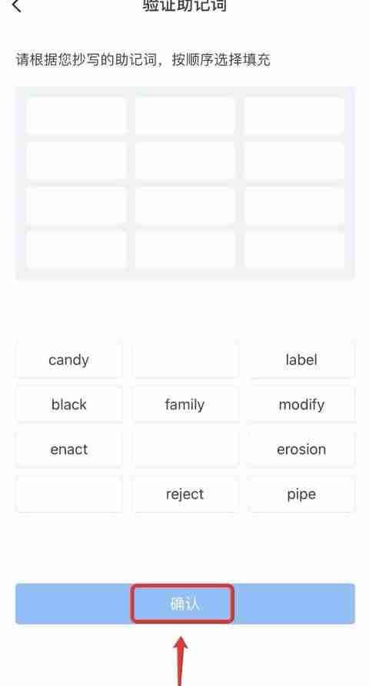This screenshot has width=369, height=686.
Task: Click the top-middle empty mnemonic slot
Action: 185,116
